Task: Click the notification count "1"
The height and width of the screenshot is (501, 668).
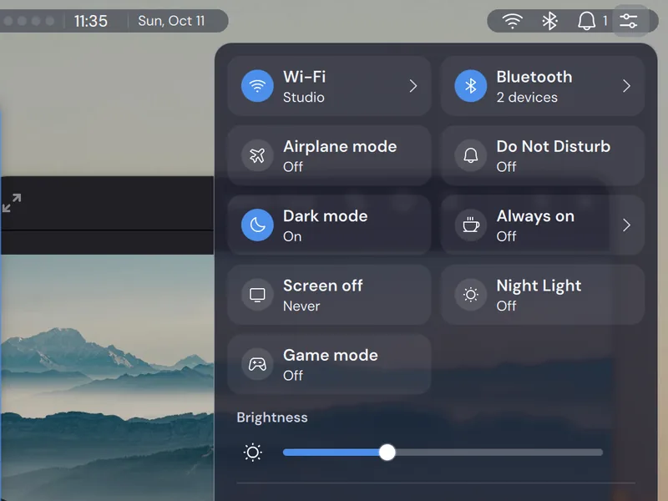Action: click(x=605, y=21)
